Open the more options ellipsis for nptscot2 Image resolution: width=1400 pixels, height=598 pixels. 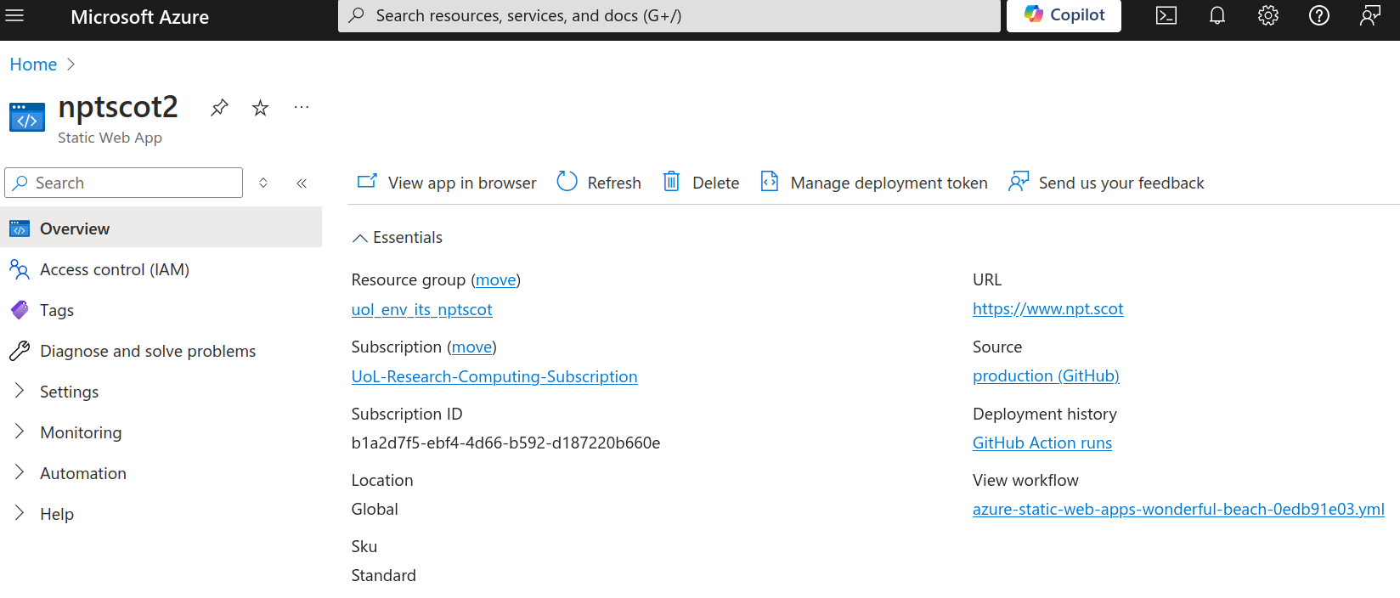[x=302, y=108]
